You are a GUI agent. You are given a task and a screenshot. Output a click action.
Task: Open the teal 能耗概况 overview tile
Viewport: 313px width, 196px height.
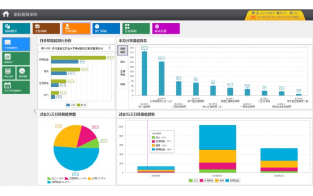click(x=16, y=28)
